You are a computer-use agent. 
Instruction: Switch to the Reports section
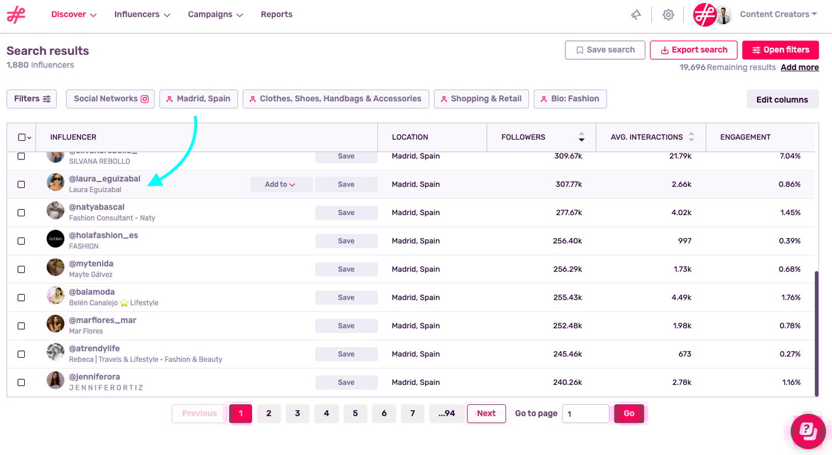coord(276,14)
